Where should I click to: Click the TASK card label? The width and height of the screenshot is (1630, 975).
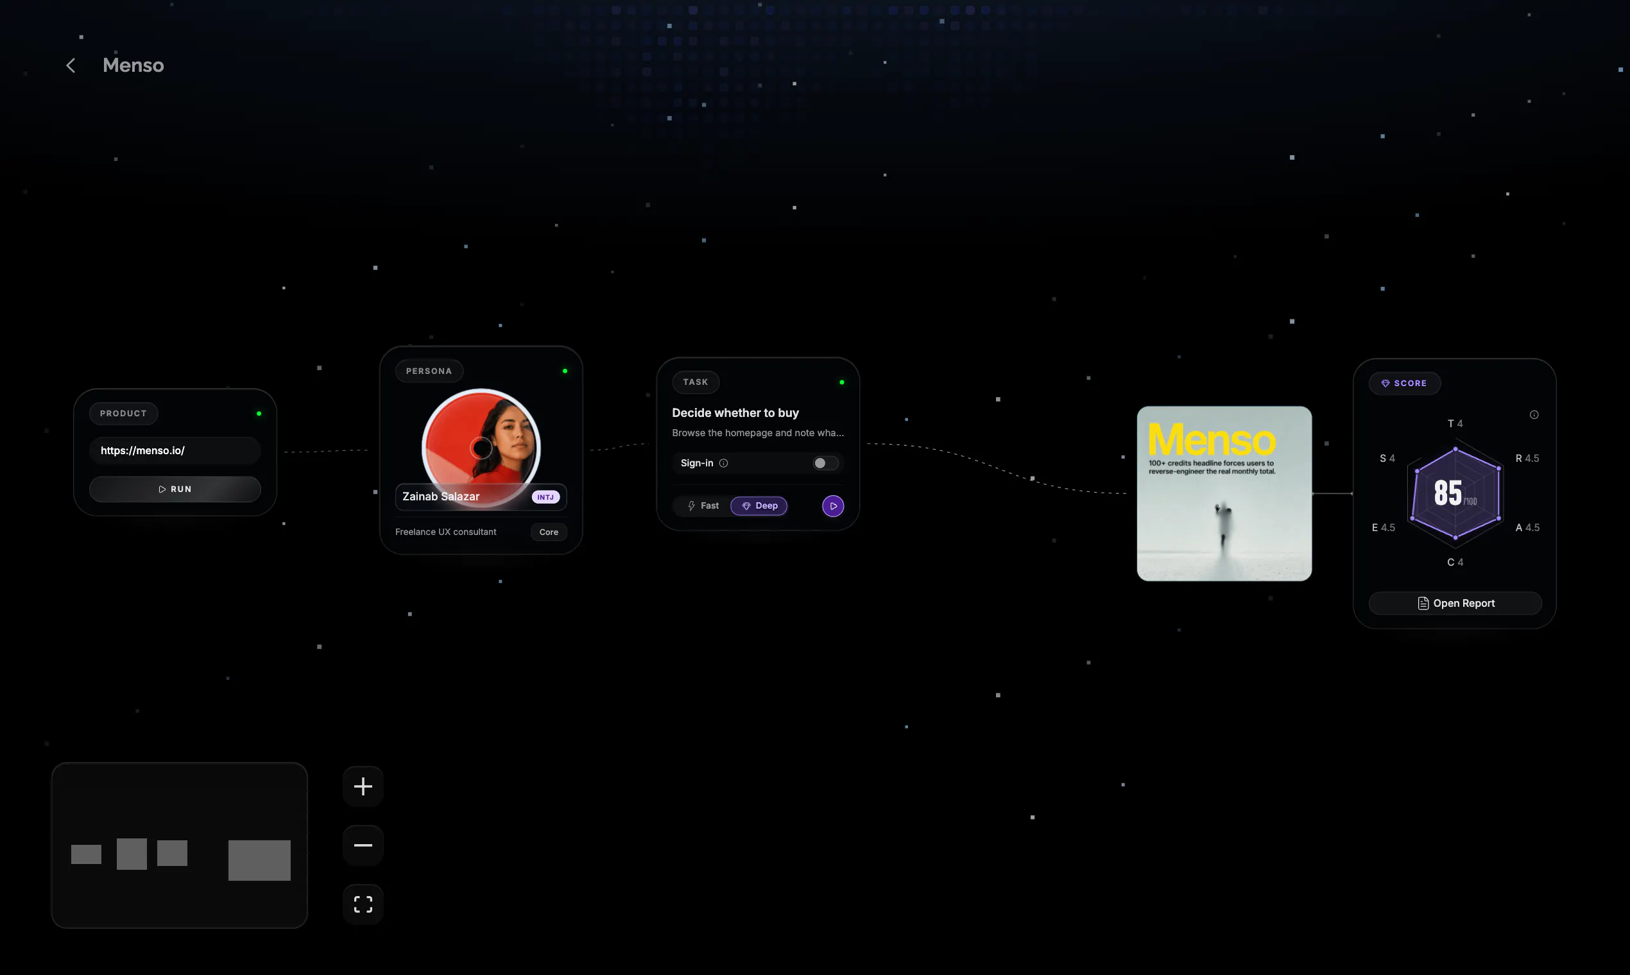pos(696,382)
